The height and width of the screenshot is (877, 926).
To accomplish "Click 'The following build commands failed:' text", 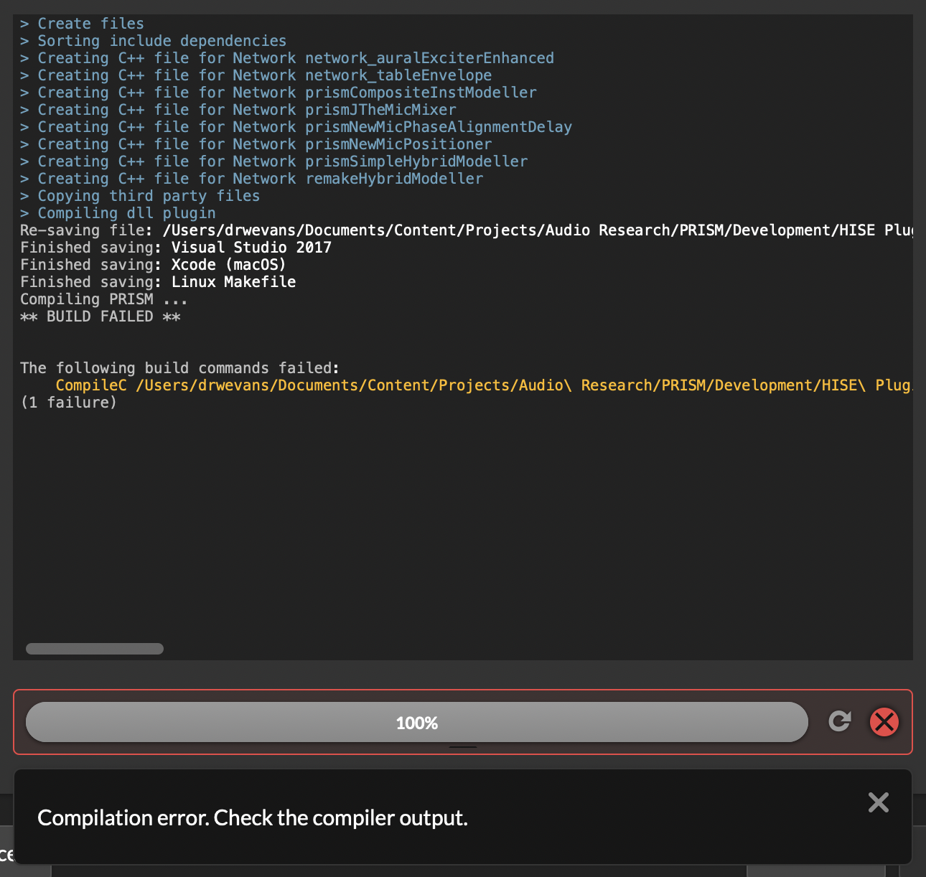I will pos(179,368).
